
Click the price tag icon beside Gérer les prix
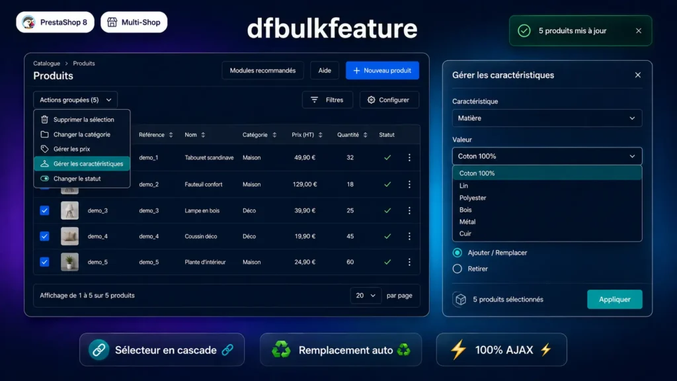coord(44,149)
